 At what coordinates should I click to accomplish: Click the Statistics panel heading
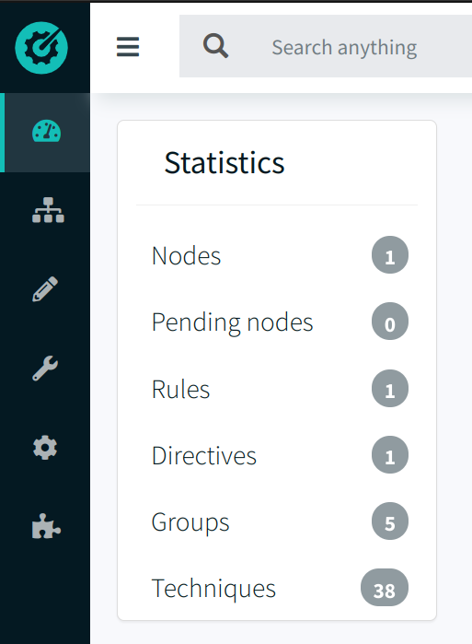tap(224, 163)
